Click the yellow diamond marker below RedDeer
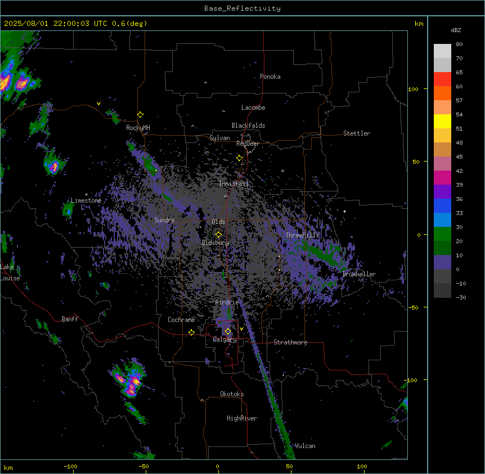 [240, 158]
